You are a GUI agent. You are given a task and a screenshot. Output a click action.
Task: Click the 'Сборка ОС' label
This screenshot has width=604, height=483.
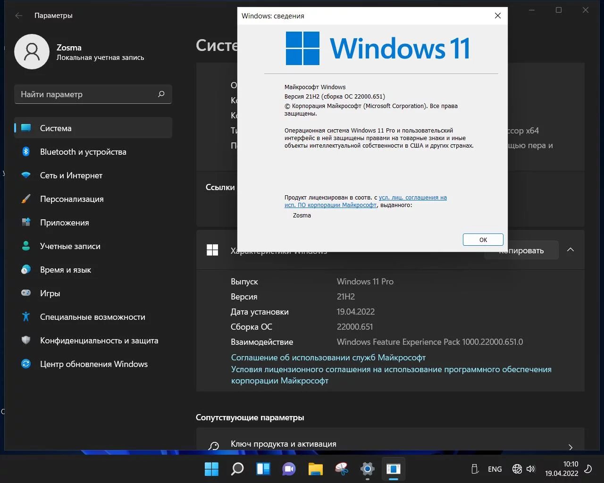252,327
